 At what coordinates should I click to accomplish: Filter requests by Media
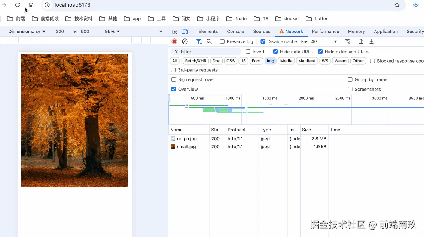pyautogui.click(x=286, y=61)
